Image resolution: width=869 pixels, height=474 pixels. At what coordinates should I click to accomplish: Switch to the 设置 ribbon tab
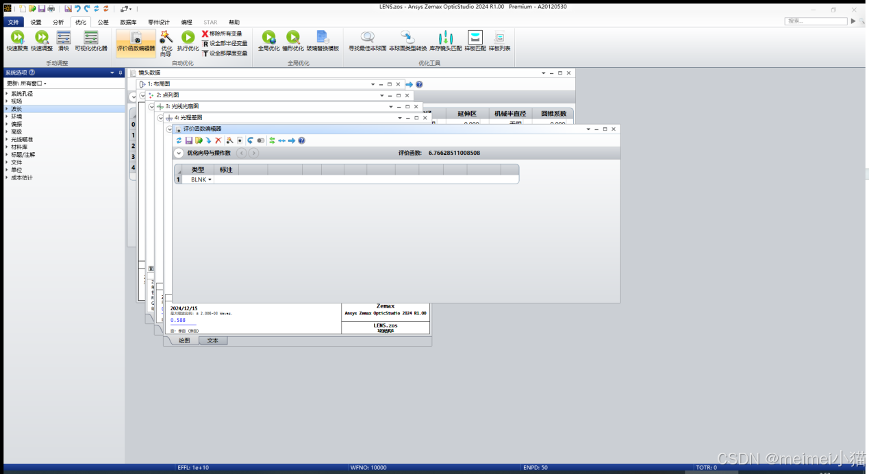(x=36, y=23)
